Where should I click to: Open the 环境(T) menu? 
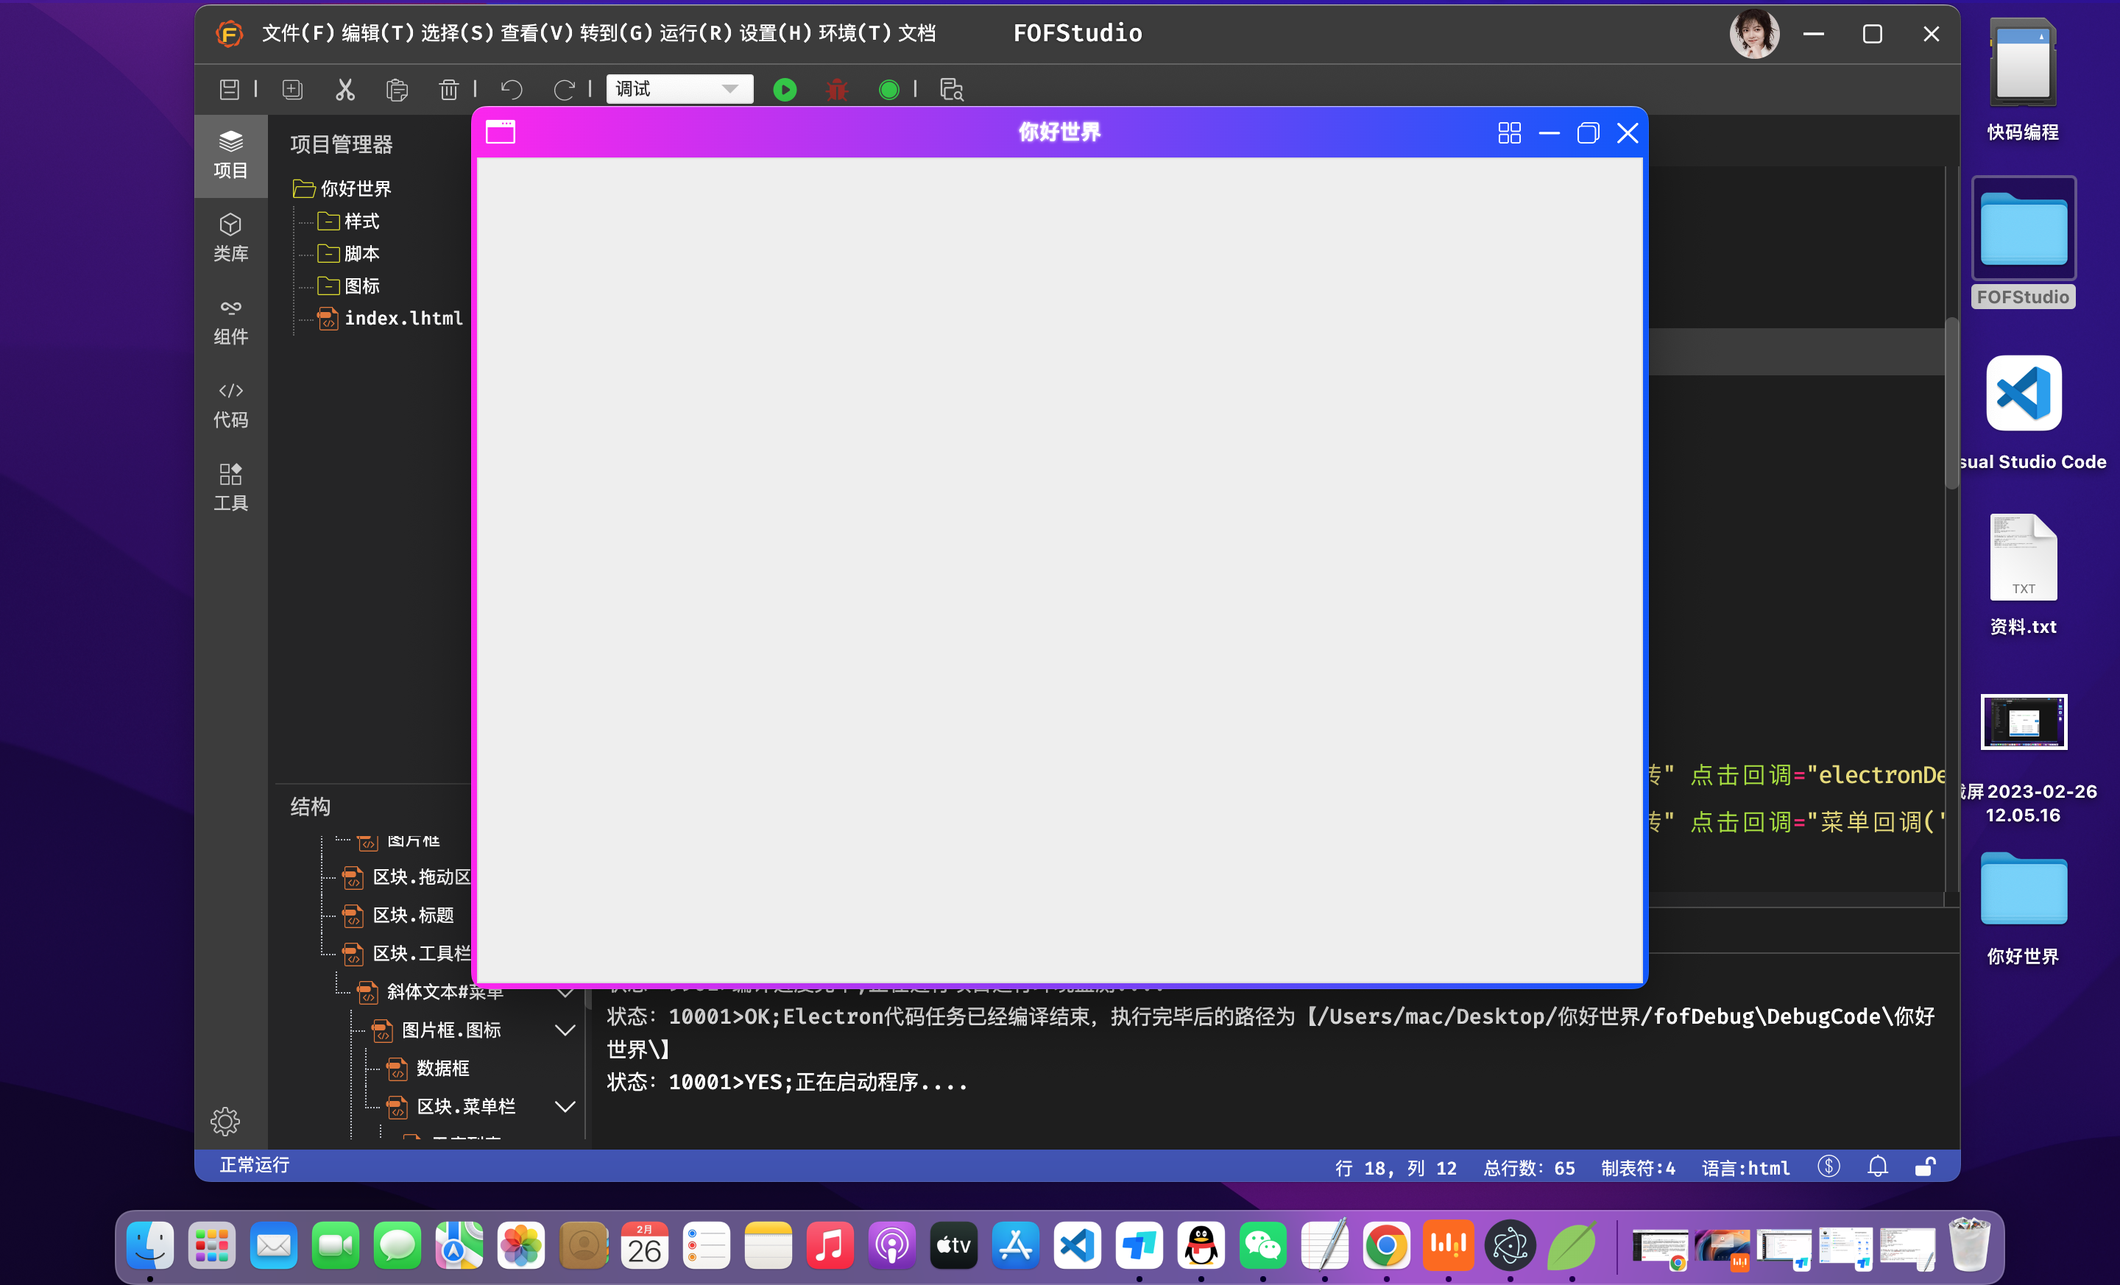[x=855, y=32]
